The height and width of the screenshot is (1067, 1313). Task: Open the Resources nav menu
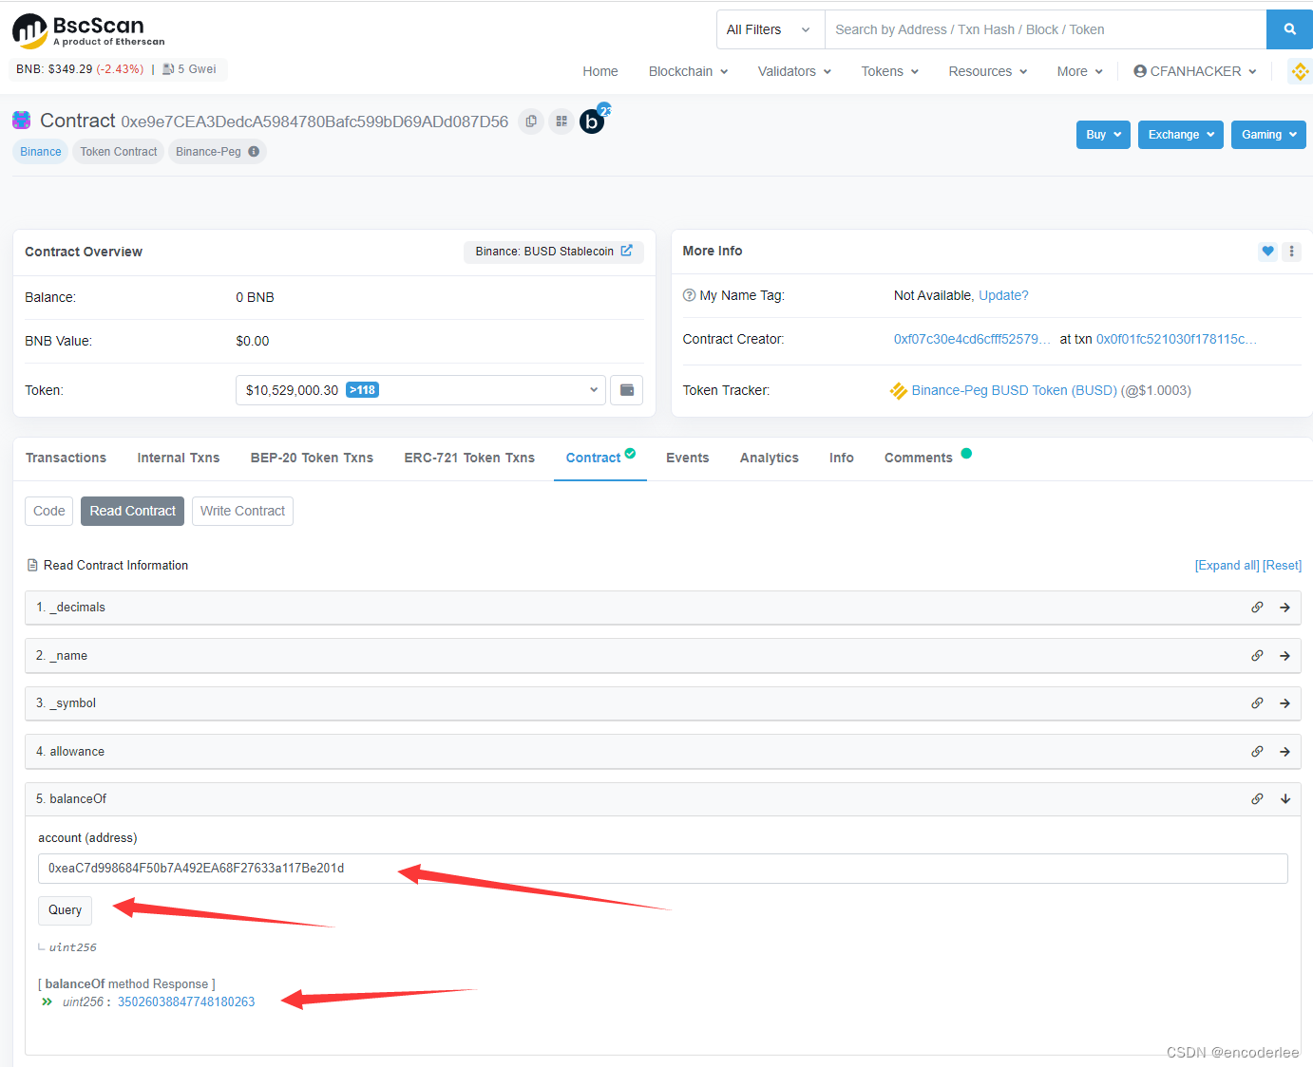(x=987, y=71)
